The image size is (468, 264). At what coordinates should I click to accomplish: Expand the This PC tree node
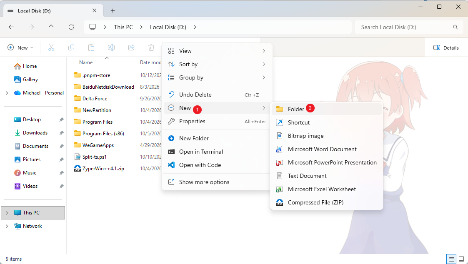7,213
